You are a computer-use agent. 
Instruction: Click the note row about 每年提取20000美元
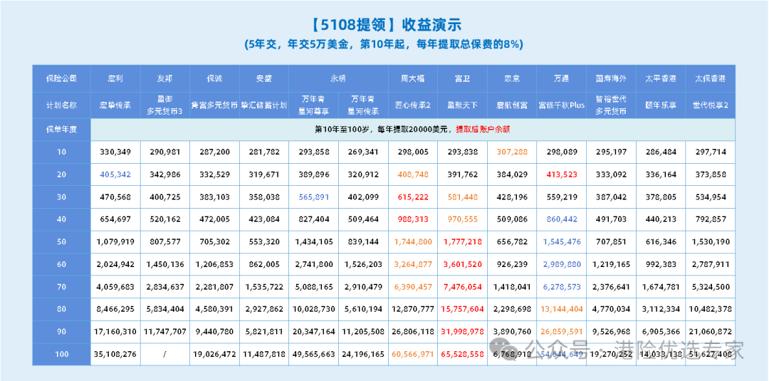(414, 130)
